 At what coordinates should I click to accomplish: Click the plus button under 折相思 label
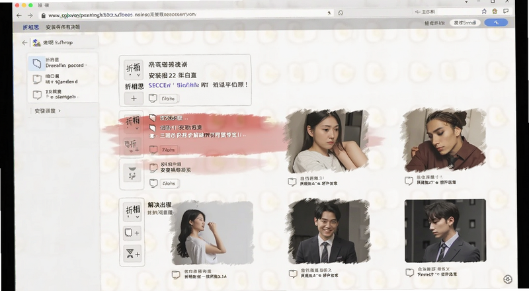click(x=134, y=99)
